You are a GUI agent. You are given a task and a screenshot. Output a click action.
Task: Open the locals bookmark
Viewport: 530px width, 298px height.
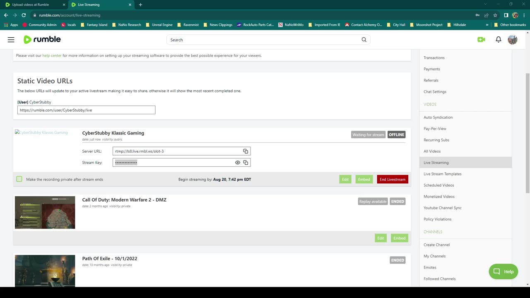(x=68, y=25)
